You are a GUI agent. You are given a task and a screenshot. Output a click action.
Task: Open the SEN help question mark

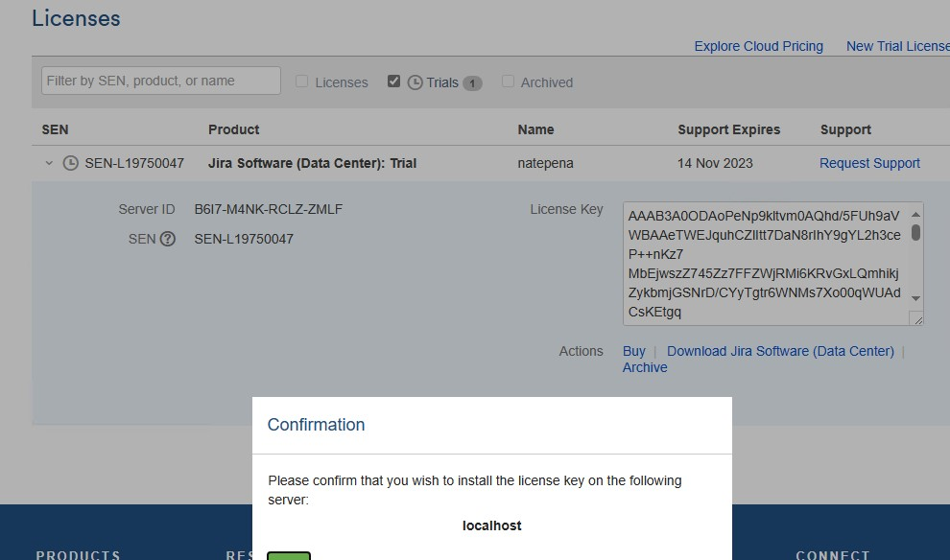170,239
